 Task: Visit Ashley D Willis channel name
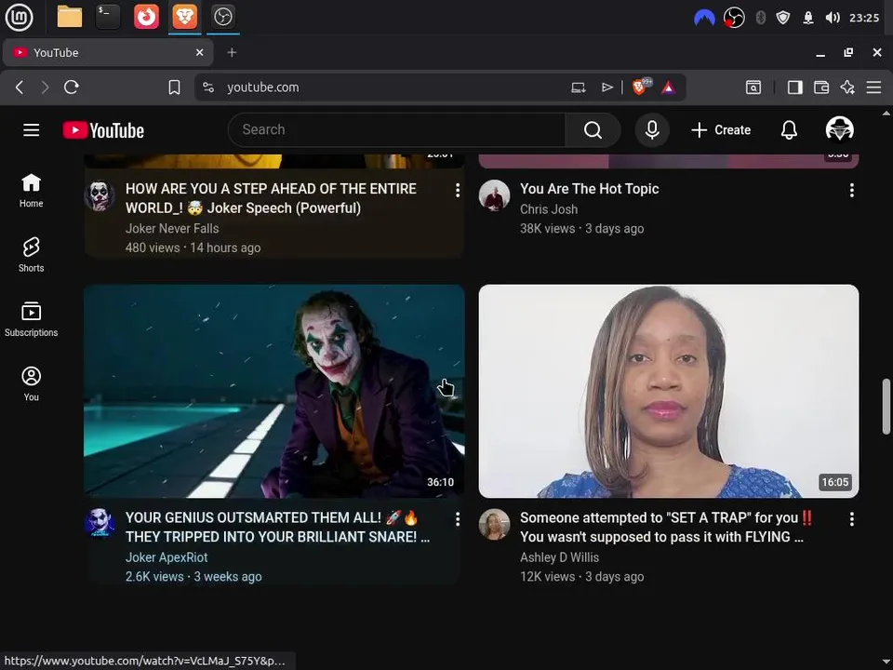click(559, 557)
